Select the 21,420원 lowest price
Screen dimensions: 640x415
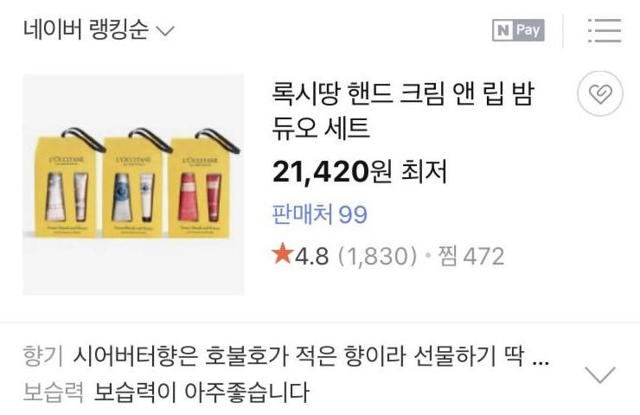(x=332, y=172)
